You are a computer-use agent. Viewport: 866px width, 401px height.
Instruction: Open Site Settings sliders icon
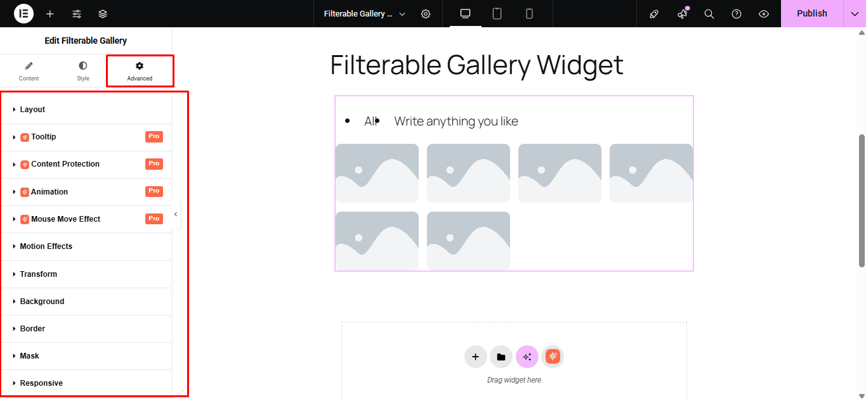pos(77,13)
